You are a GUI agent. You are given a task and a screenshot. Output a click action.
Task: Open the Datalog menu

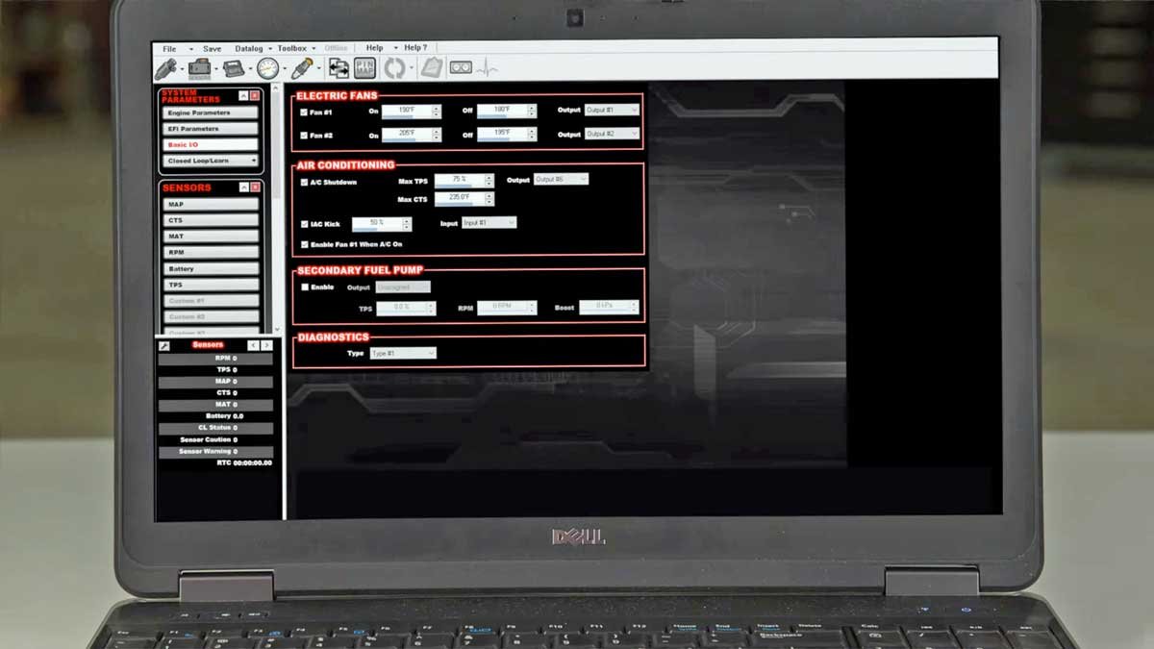click(249, 48)
